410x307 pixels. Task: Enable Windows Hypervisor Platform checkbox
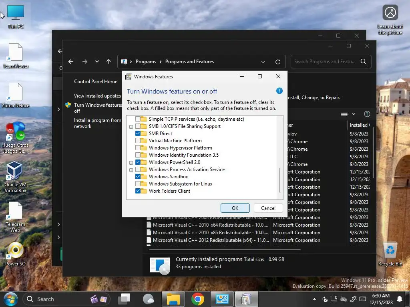138,148
